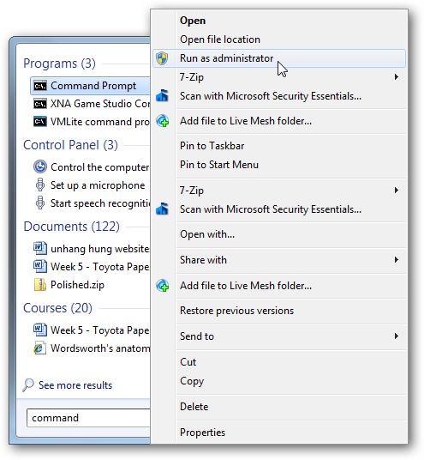424x460 pixels.
Task: Choose Restore previous versions
Action: [236, 311]
